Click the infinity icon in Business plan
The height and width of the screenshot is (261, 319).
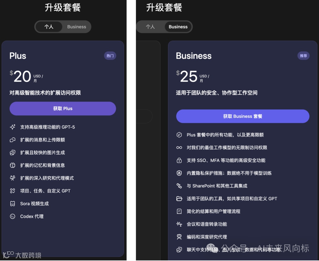[x=179, y=148]
